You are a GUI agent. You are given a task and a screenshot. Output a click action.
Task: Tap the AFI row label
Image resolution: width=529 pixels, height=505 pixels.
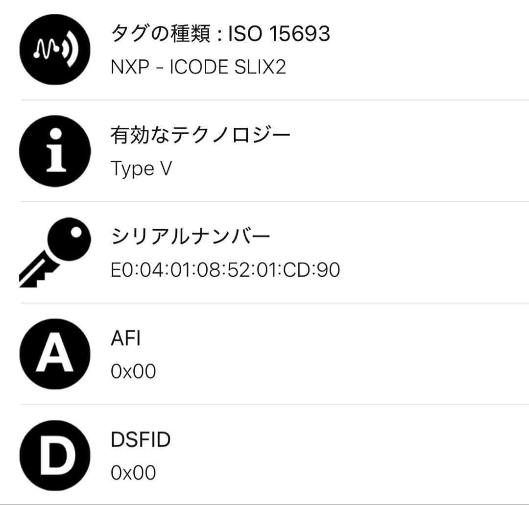[126, 338]
